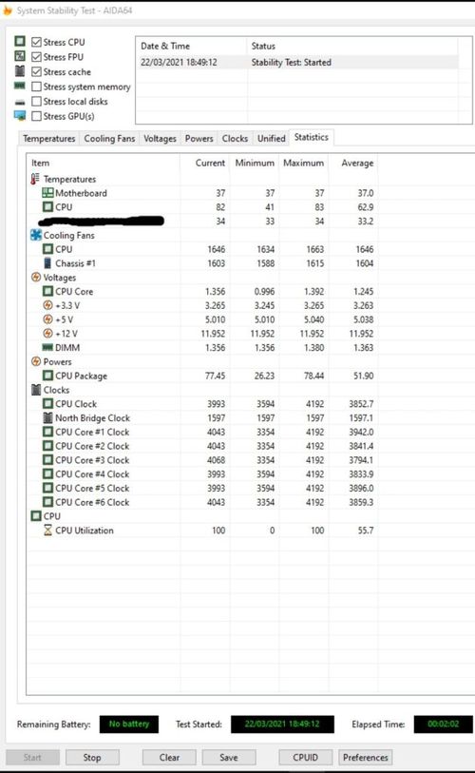This screenshot has width=475, height=773.
Task: Click the North Bridge Clock row icon
Action: (x=47, y=417)
